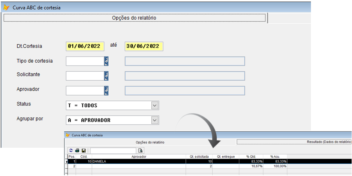Image resolution: width=352 pixels, height=176 pixels.
Task: Click the end date field 30/06/2022
Action: 144,46
